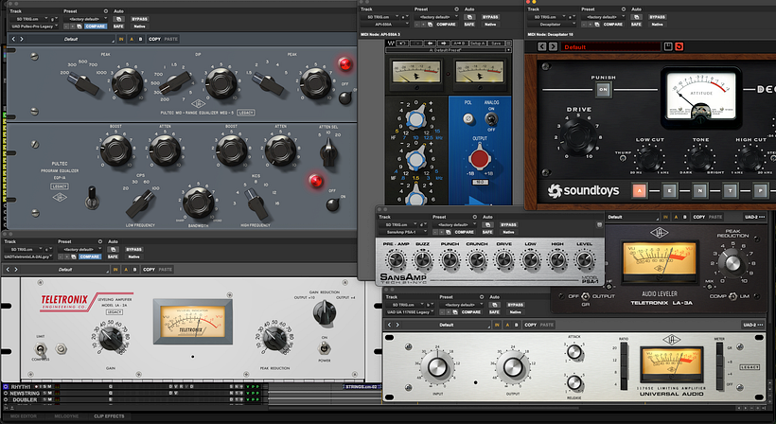Image resolution: width=776 pixels, height=424 pixels.
Task: Click the Waves next preset arrow button
Action: [x=444, y=44]
